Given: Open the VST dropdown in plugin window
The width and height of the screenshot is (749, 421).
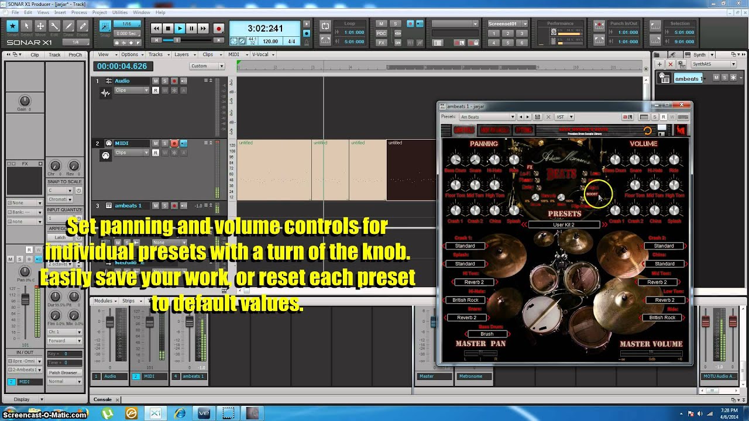Looking at the screenshot, I should tap(564, 117).
